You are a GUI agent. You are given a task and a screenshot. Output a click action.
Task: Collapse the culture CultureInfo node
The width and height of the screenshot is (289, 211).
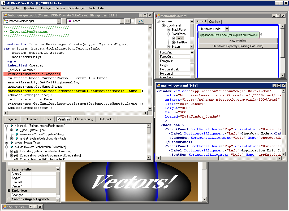tap(6, 147)
